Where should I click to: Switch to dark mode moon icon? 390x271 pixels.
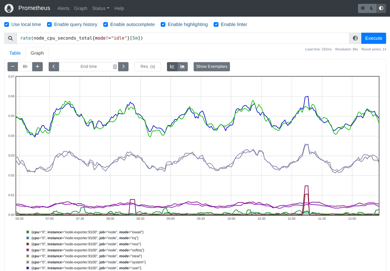coord(372,8)
